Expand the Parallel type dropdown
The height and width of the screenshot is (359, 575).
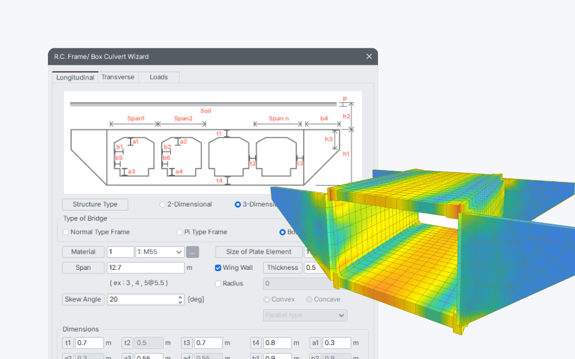pyautogui.click(x=305, y=315)
